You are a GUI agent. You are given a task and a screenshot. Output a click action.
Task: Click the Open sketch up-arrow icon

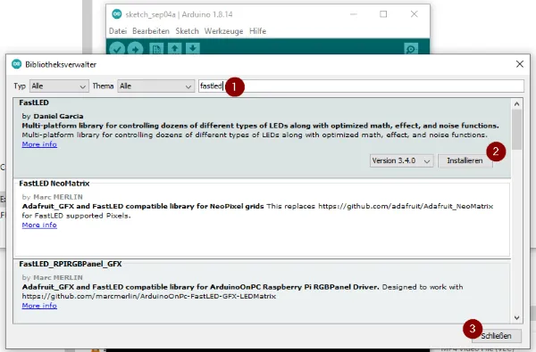tap(174, 49)
